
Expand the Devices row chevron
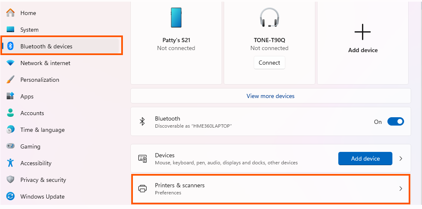pos(401,159)
